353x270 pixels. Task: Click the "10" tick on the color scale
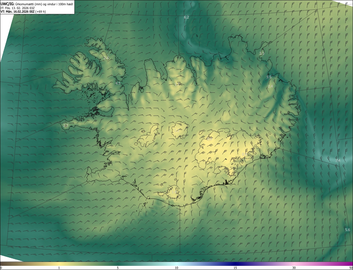[176, 268]
